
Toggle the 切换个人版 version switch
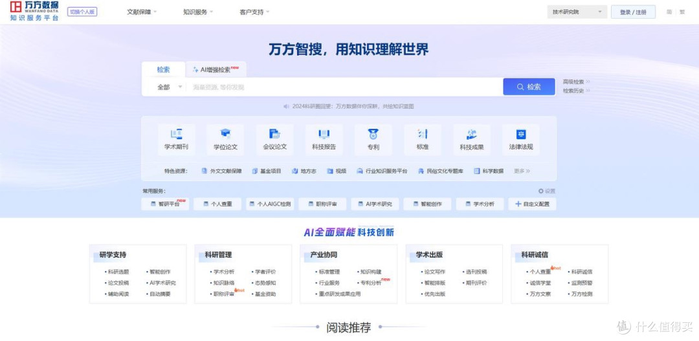pyautogui.click(x=82, y=12)
